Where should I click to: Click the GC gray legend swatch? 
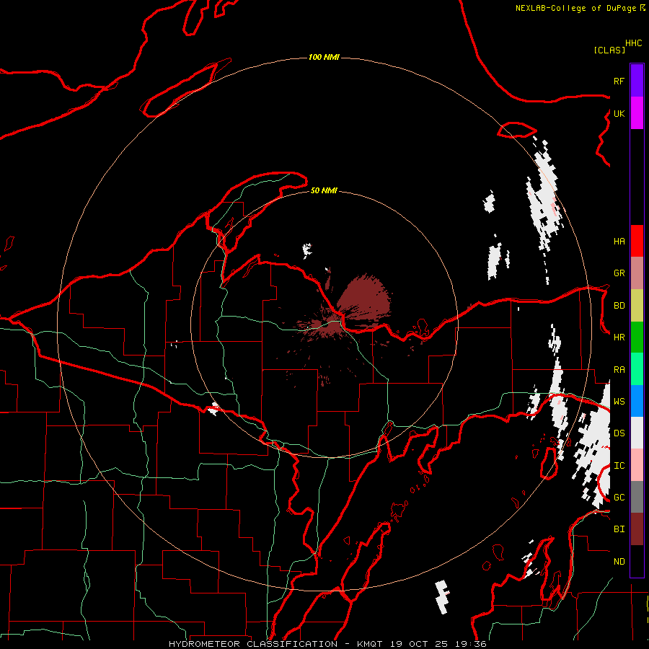pyautogui.click(x=637, y=497)
